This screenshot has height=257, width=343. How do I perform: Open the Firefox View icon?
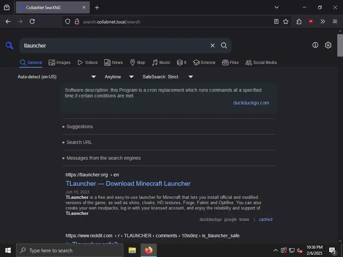point(7,7)
